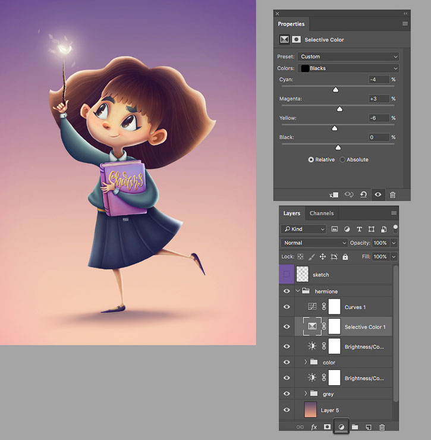Delete layer with Layers trash icon
Viewport: 431px width, 440px height.
pos(382,427)
